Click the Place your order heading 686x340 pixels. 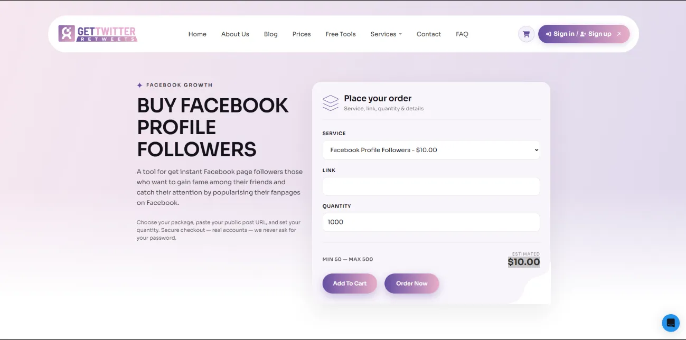click(378, 98)
